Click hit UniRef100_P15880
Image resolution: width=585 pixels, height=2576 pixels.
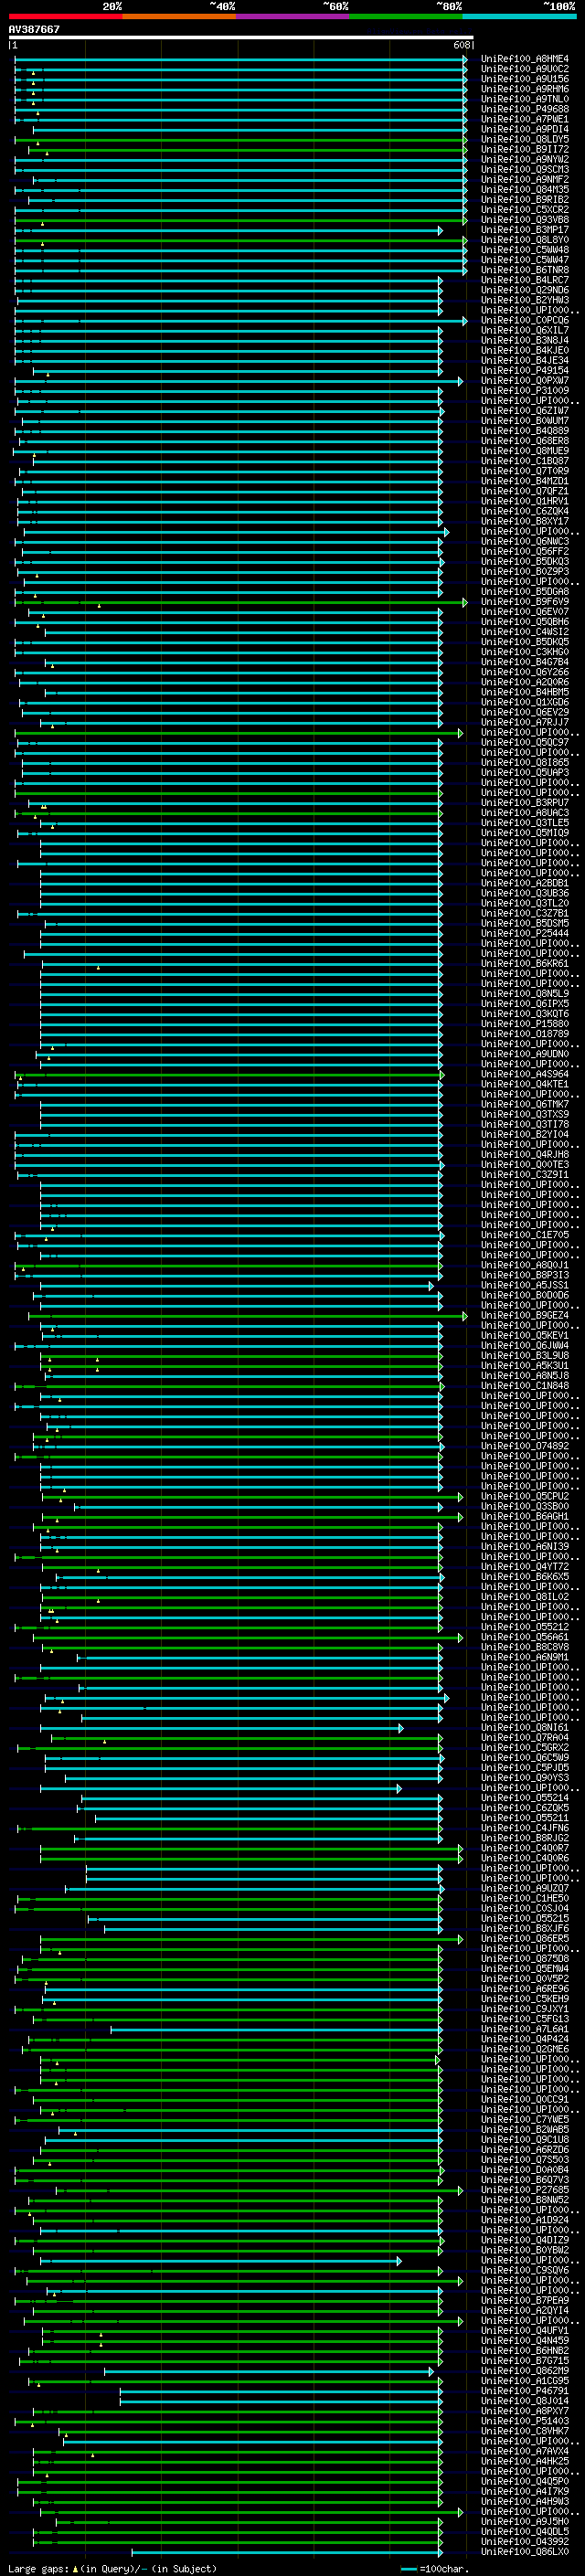pos(525,1024)
